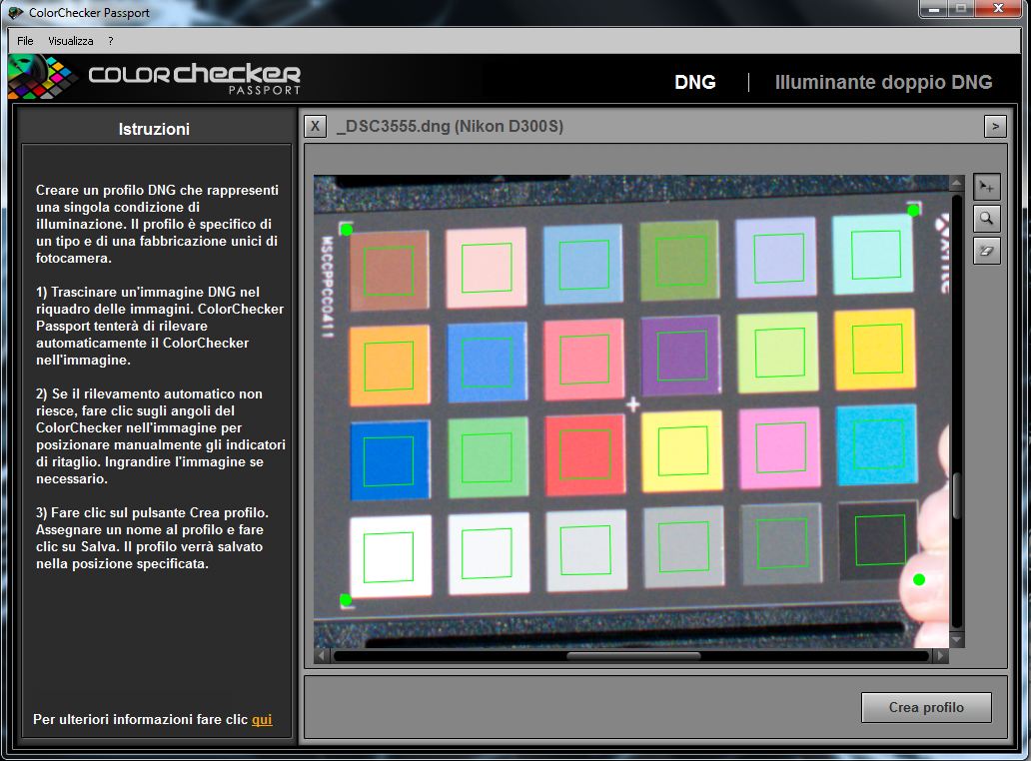This screenshot has width=1031, height=761.
Task: Click the scroll left arrow
Action: [322, 655]
